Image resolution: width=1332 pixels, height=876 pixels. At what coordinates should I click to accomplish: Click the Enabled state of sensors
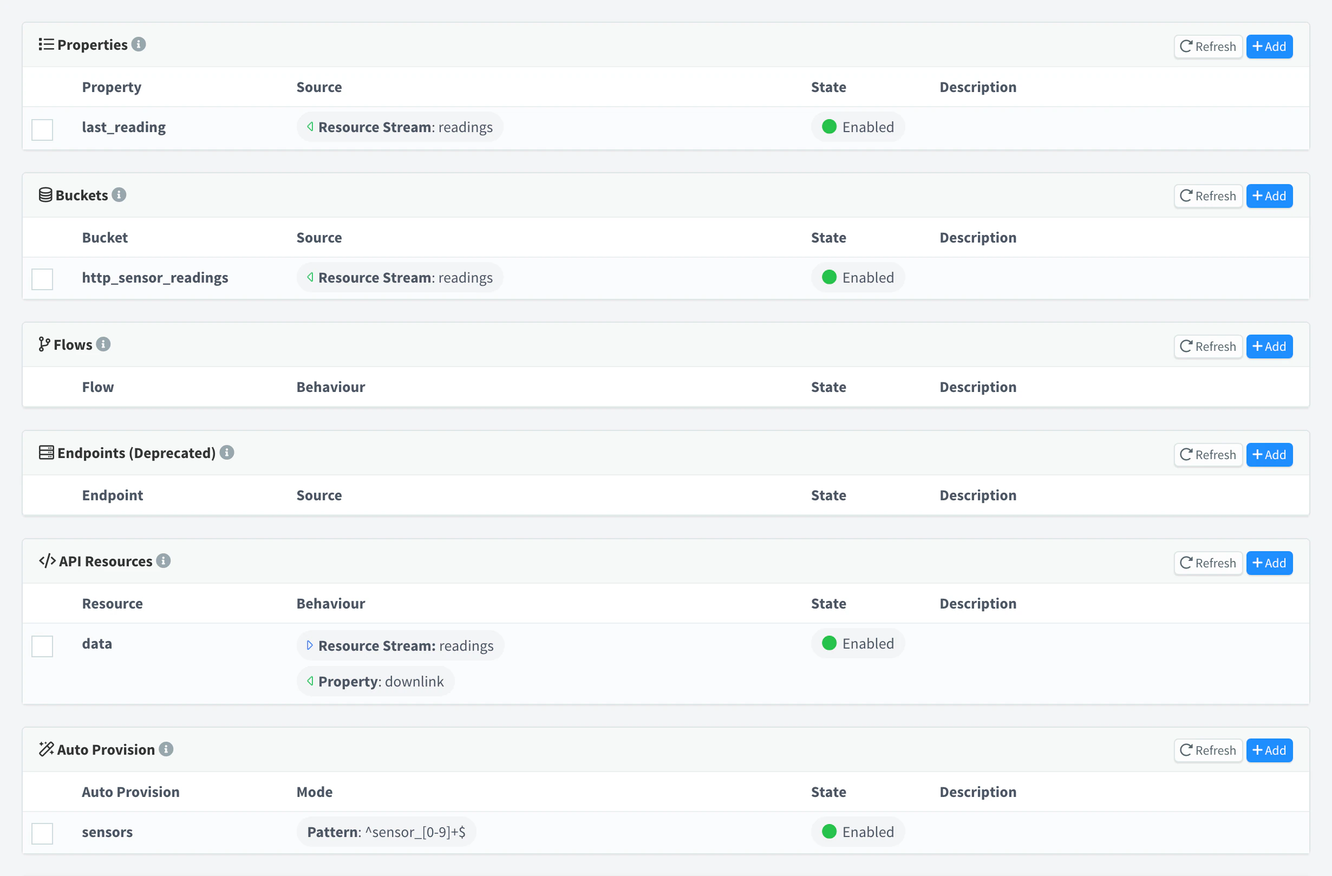(857, 832)
